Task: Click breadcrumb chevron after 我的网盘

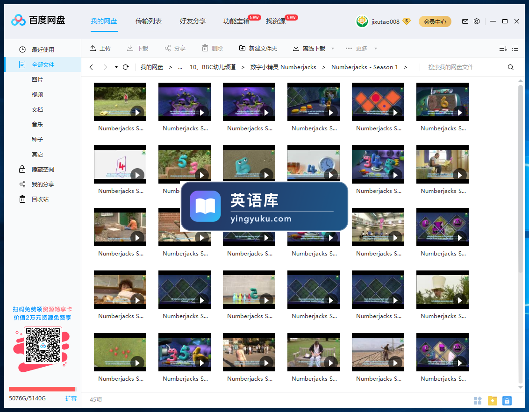Action: [x=171, y=67]
